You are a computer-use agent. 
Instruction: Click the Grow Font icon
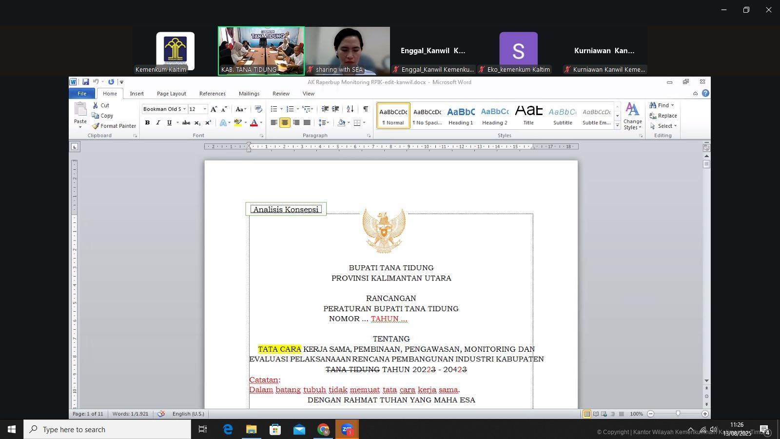tap(214, 109)
